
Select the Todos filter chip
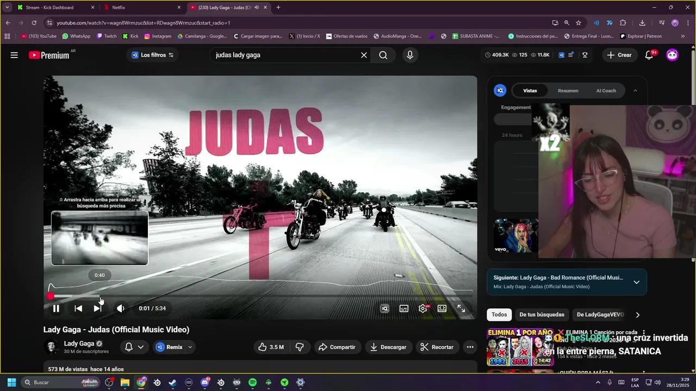tap(499, 314)
